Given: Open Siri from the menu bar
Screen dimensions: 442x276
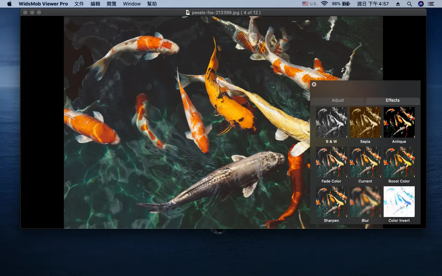Looking at the screenshot, I should coord(421,4).
